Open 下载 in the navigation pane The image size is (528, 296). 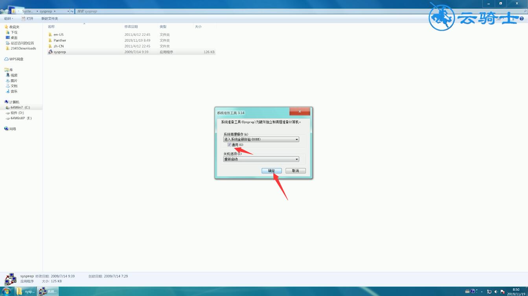coord(14,33)
